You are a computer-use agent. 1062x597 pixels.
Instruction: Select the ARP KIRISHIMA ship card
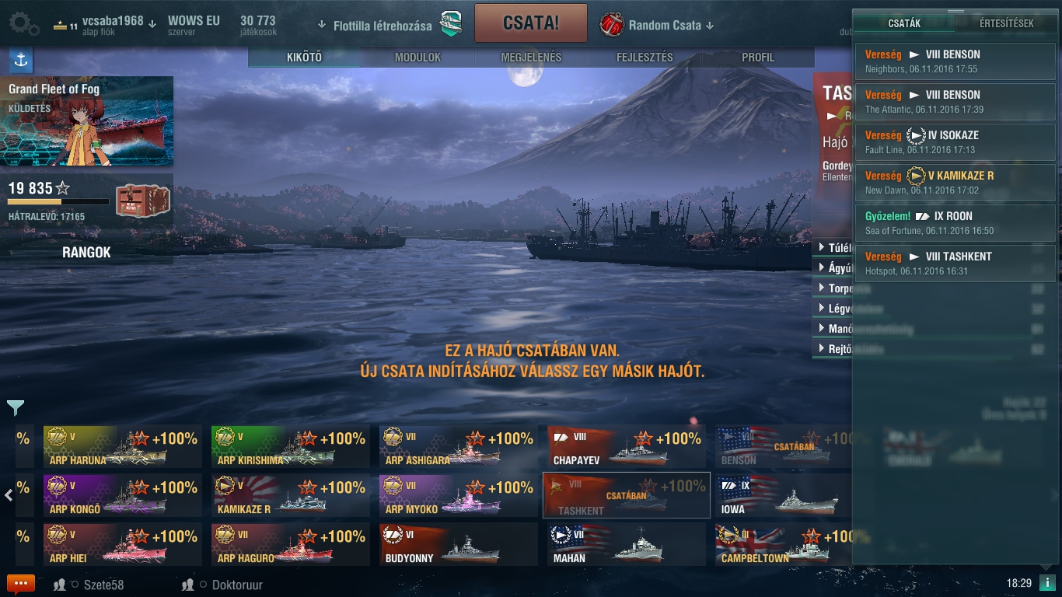(291, 446)
